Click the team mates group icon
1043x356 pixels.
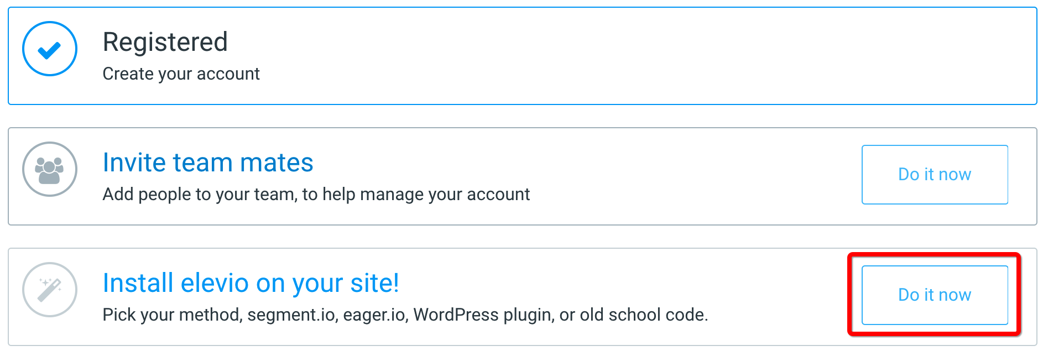[50, 169]
